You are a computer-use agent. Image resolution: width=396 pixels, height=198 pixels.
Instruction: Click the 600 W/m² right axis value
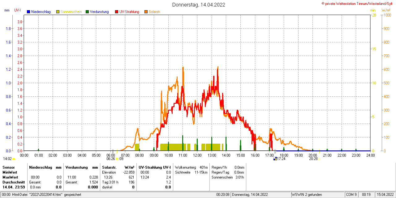(x=386, y=69)
